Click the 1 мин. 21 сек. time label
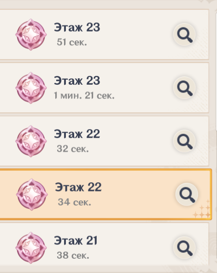Viewport: 217px width, 273px height. [x=84, y=96]
